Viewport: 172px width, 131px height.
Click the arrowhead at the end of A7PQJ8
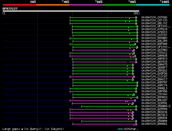pyautogui.click(x=138, y=29)
